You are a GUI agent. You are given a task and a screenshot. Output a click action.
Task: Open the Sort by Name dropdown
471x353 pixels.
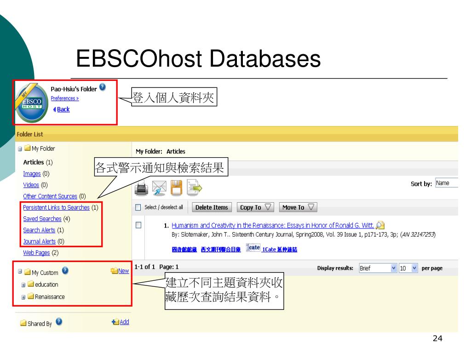(x=447, y=183)
